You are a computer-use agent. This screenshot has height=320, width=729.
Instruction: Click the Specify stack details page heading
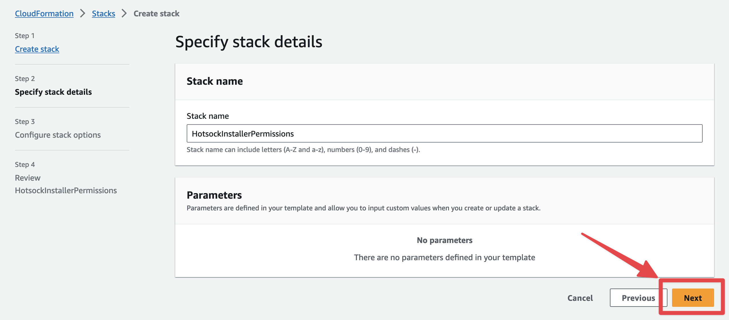click(249, 42)
